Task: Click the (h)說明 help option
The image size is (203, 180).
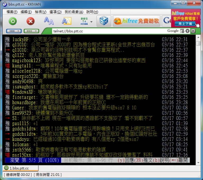Action: coord(161,160)
